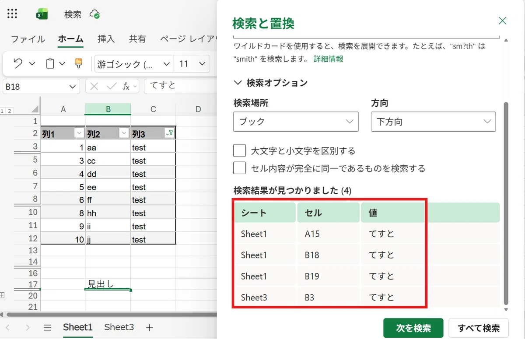The width and height of the screenshot is (525, 339).
Task: Click the fx insert function icon
Action: [126, 87]
